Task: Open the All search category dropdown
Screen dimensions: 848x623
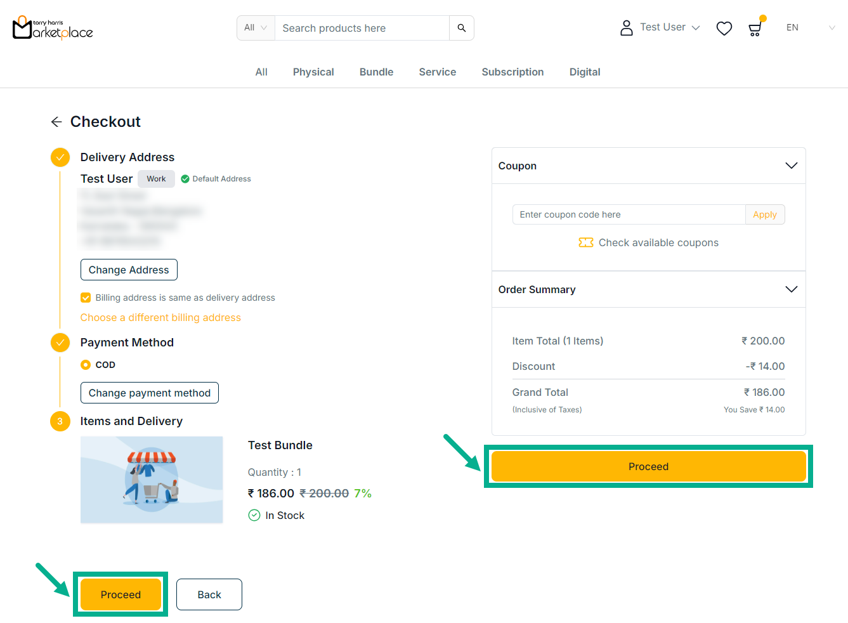Action: [x=256, y=28]
